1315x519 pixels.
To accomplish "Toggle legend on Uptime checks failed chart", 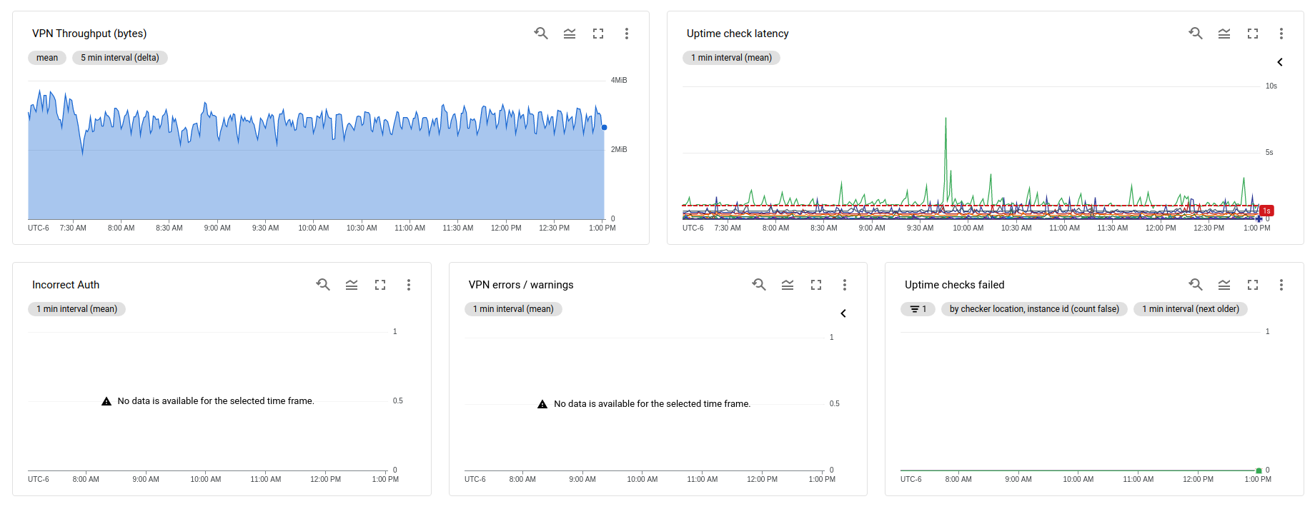I will 1224,285.
